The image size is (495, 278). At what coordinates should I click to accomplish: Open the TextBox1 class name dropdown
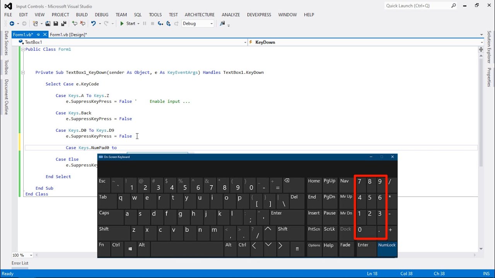245,42
